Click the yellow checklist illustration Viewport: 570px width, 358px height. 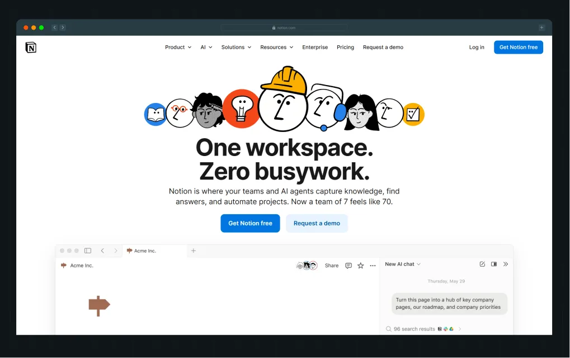click(x=413, y=115)
